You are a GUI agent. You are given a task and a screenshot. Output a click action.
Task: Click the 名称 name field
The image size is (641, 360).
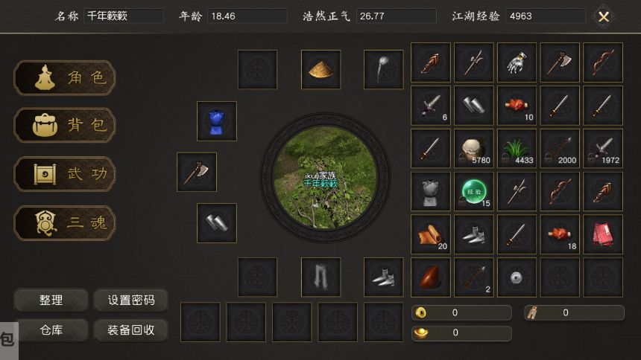[124, 16]
